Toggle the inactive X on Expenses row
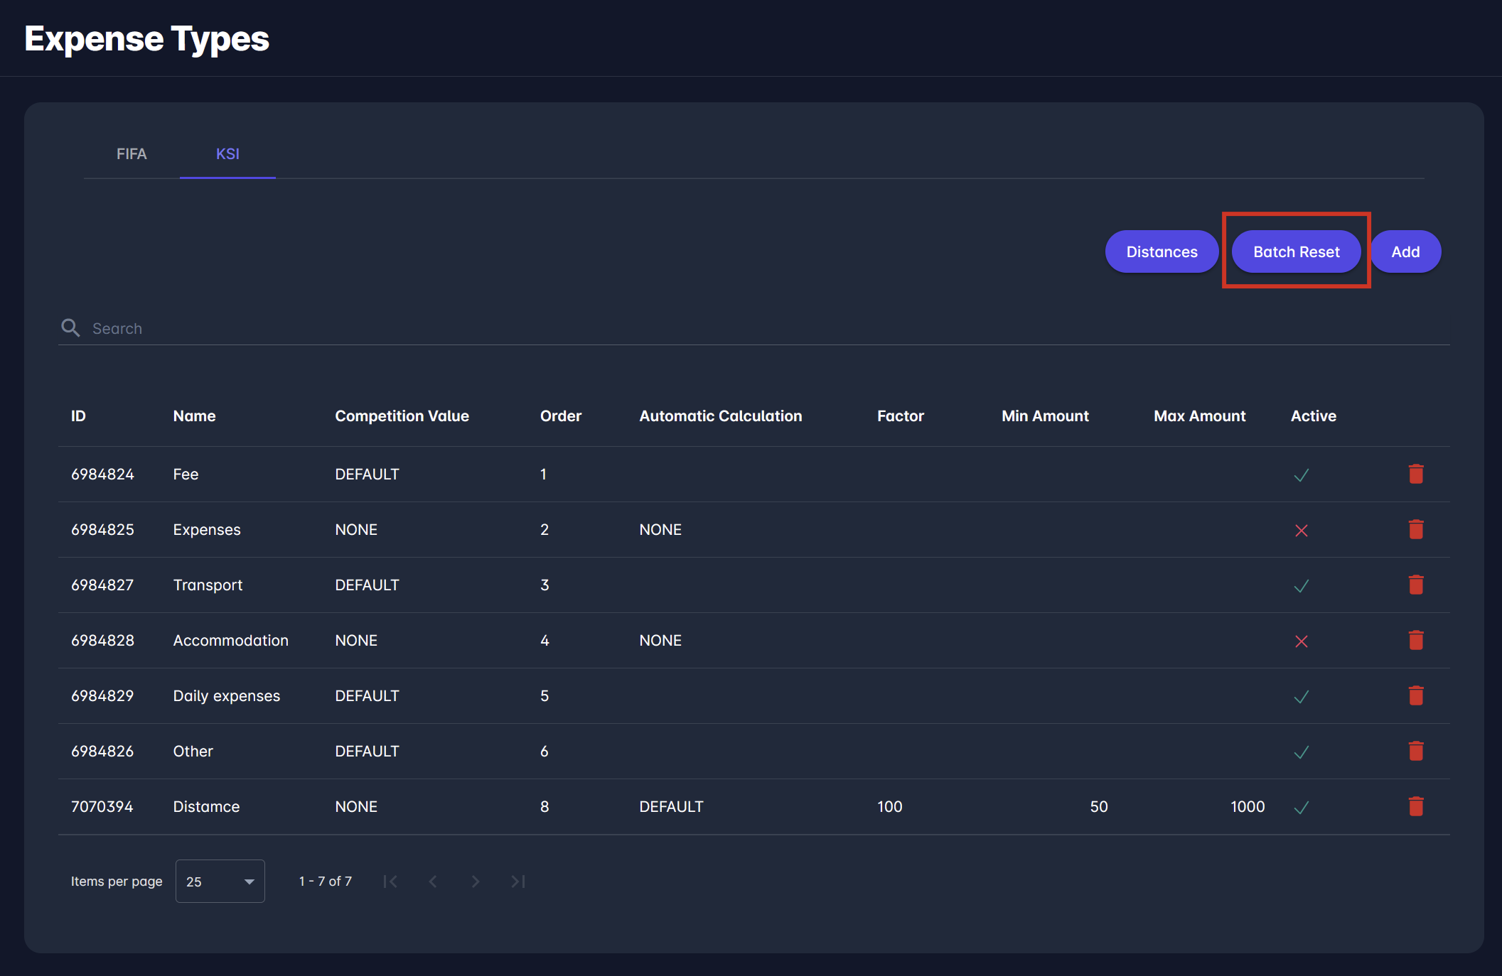Screen dimensions: 1502x976 click(x=1301, y=531)
